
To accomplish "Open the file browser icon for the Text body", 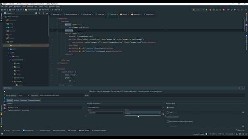I will (243, 112).
